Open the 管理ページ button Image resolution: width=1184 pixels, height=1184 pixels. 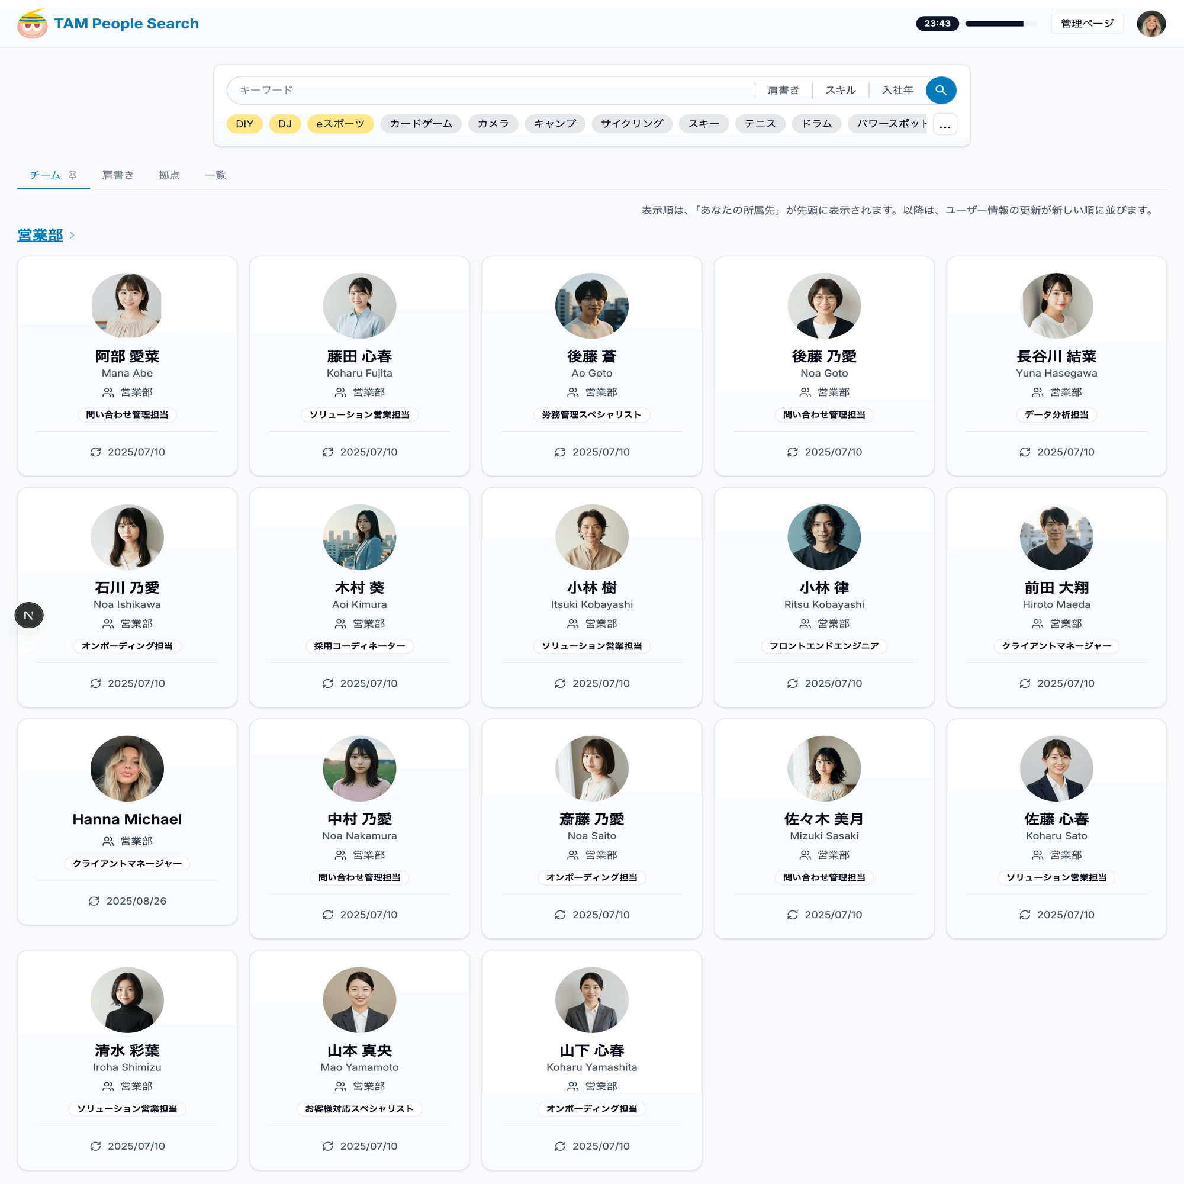(1086, 24)
